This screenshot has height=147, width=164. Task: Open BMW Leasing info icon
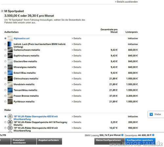(122, 135)
